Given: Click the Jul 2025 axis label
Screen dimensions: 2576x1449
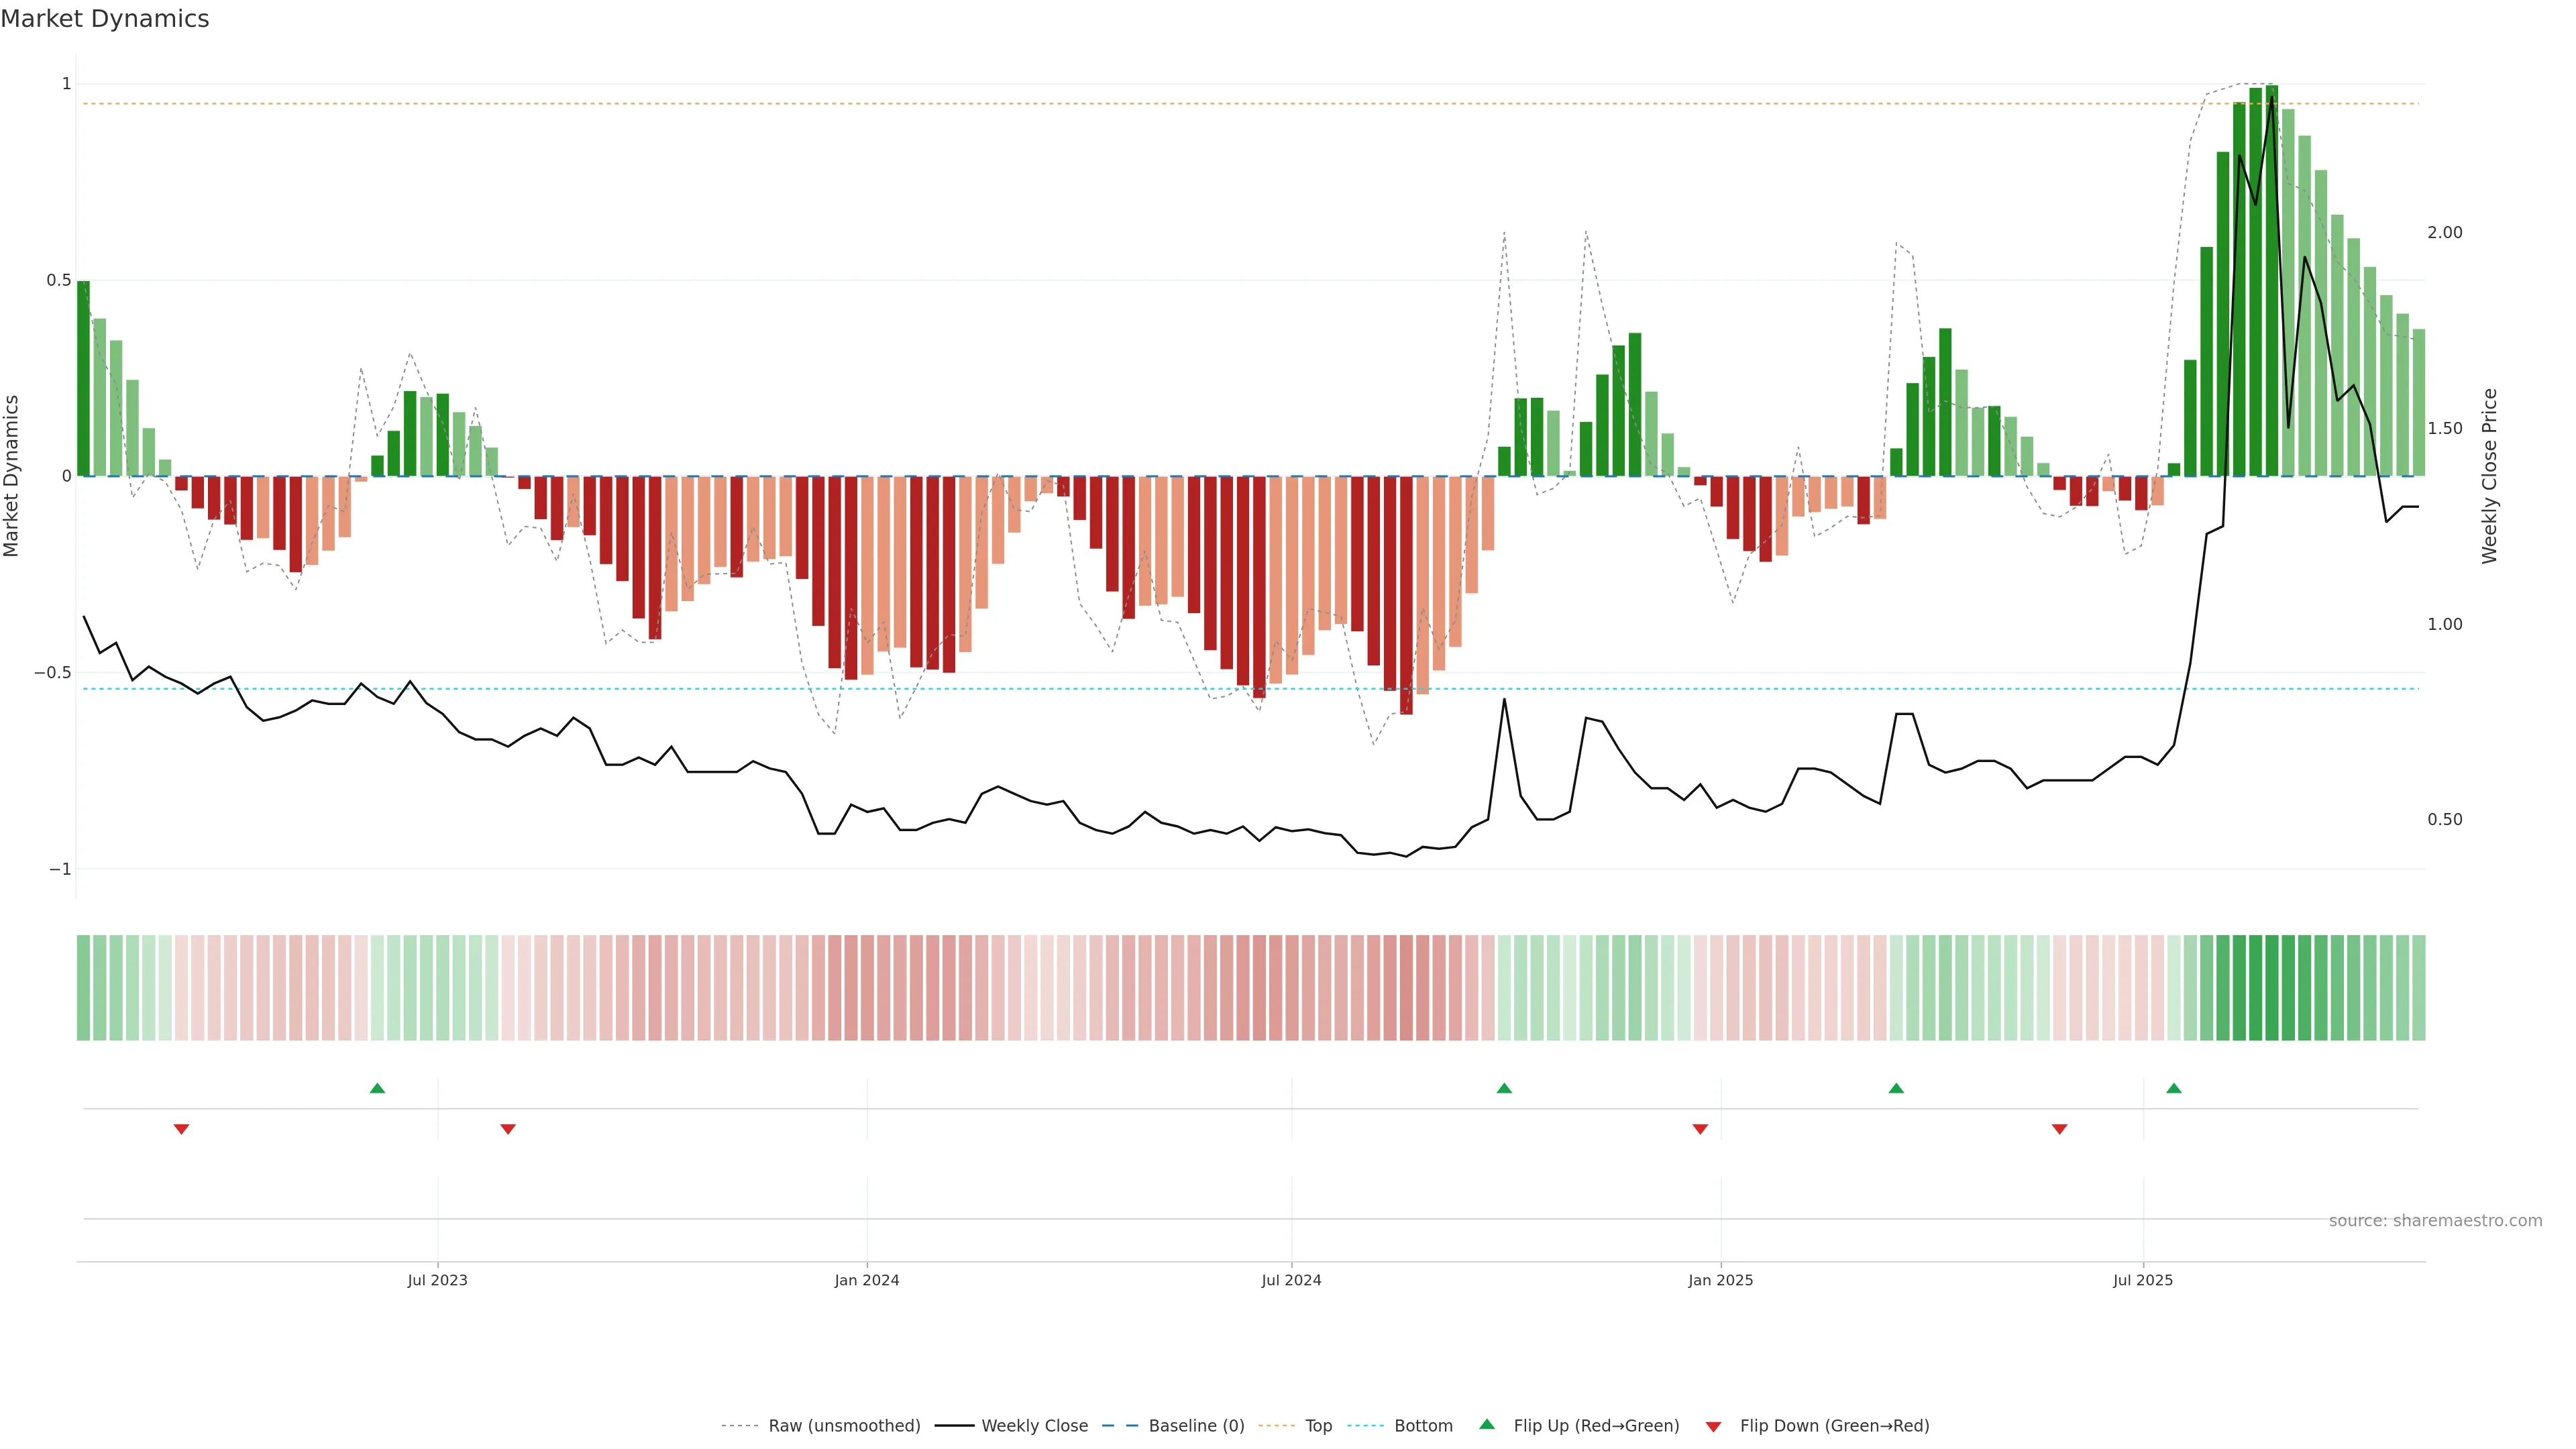Looking at the screenshot, I should pyautogui.click(x=2143, y=1280).
